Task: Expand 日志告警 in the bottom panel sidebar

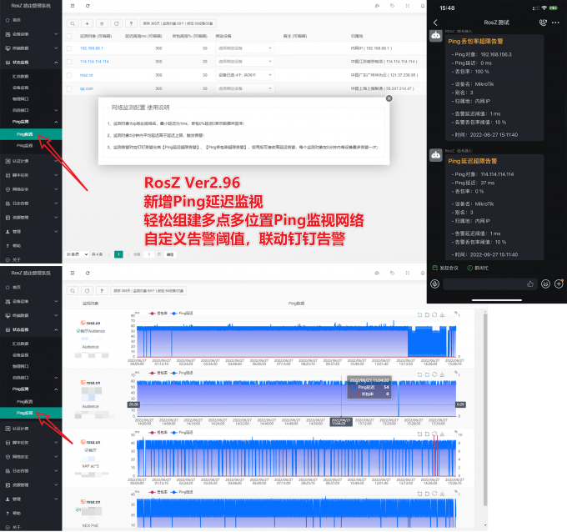Action: point(31,471)
